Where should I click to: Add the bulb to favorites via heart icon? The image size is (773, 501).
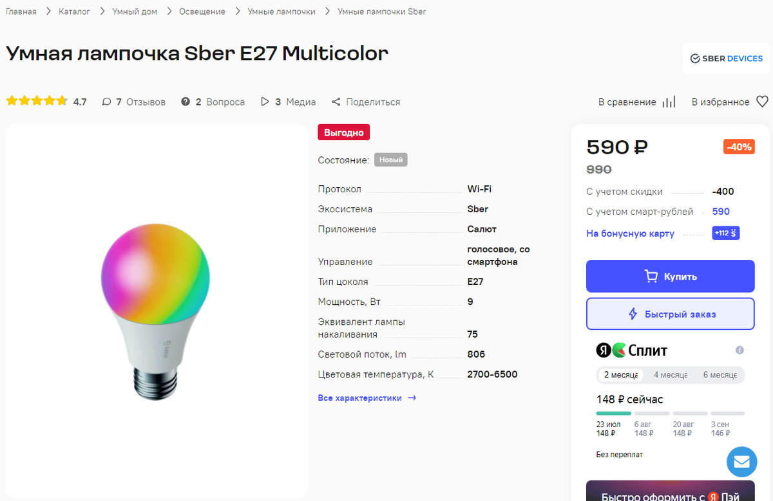762,101
